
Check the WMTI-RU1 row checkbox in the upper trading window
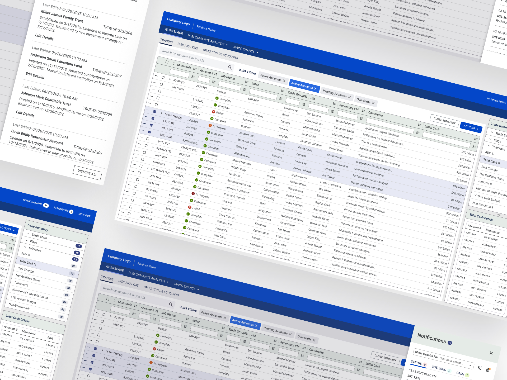pyautogui.click(x=161, y=84)
